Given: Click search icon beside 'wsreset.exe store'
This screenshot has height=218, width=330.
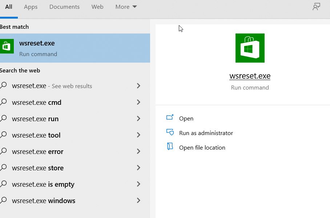Looking at the screenshot, I should pyautogui.click(x=3, y=167).
